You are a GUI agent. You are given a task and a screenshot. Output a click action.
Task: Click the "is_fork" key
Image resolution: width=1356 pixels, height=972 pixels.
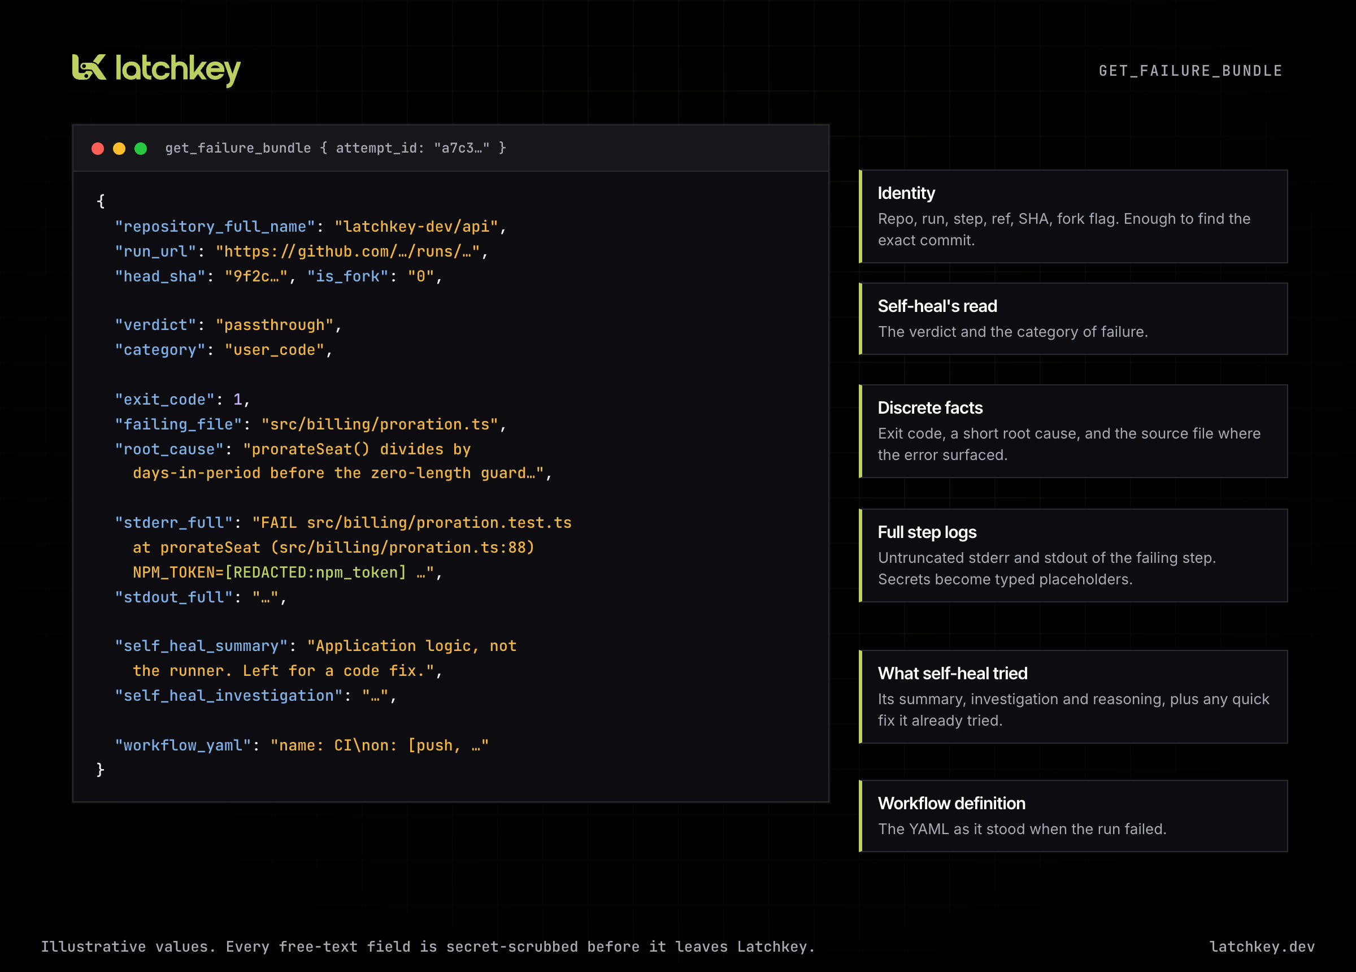347,276
